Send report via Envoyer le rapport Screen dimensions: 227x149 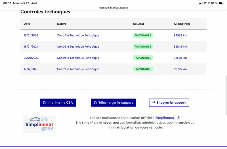pyautogui.click(x=169, y=102)
